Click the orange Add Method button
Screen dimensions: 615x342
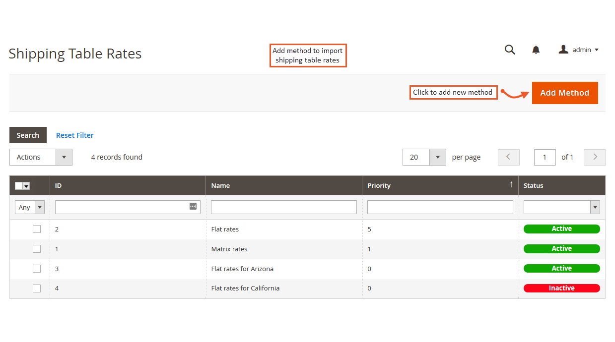coord(565,93)
